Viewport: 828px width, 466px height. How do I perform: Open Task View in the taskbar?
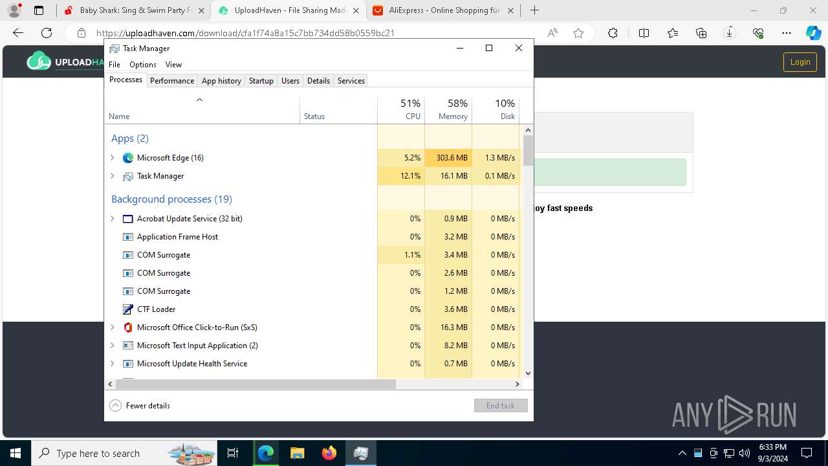click(233, 453)
